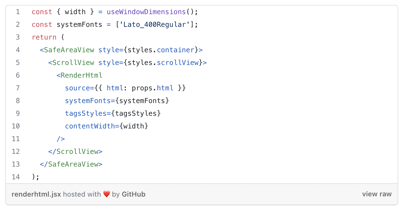404x209 pixels.
Task: Click the GitHub link in footer
Action: point(134,194)
